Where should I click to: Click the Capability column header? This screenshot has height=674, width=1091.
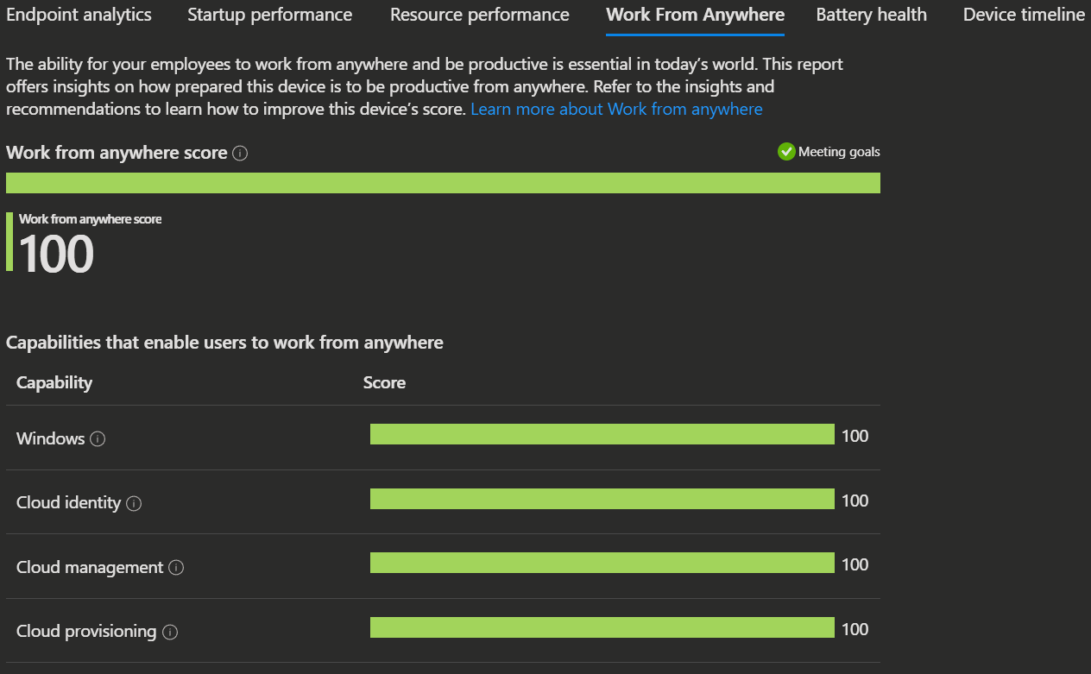coord(54,382)
